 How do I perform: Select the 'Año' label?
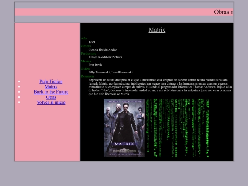point(84,39)
